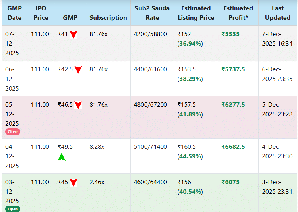The width and height of the screenshot is (298, 212).
Task: Click the GMP Date column header
Action: pos(14,13)
